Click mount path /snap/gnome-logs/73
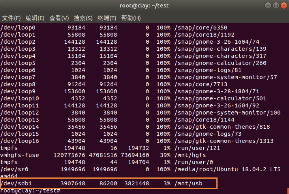This screenshot has height=194, width=289. pos(208,134)
